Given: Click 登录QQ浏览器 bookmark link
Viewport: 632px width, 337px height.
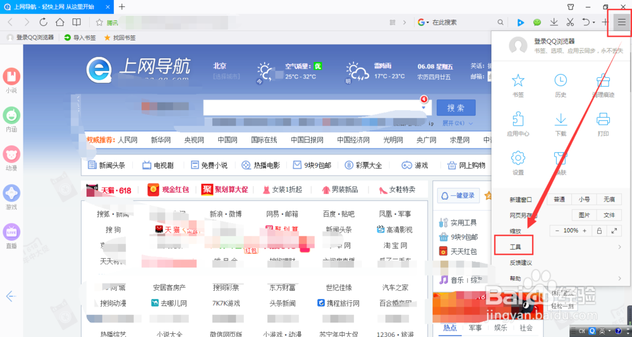Looking at the screenshot, I should [x=30, y=37].
